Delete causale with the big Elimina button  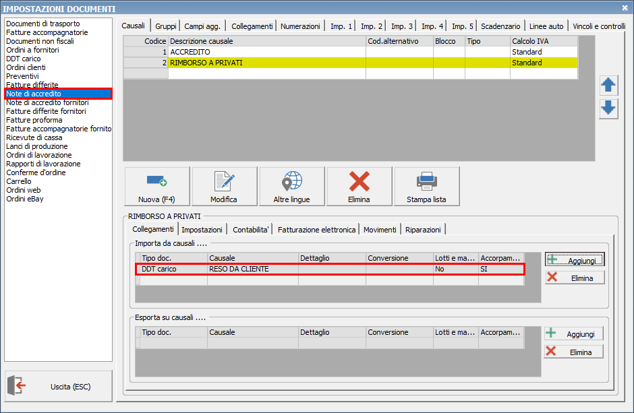click(x=359, y=187)
